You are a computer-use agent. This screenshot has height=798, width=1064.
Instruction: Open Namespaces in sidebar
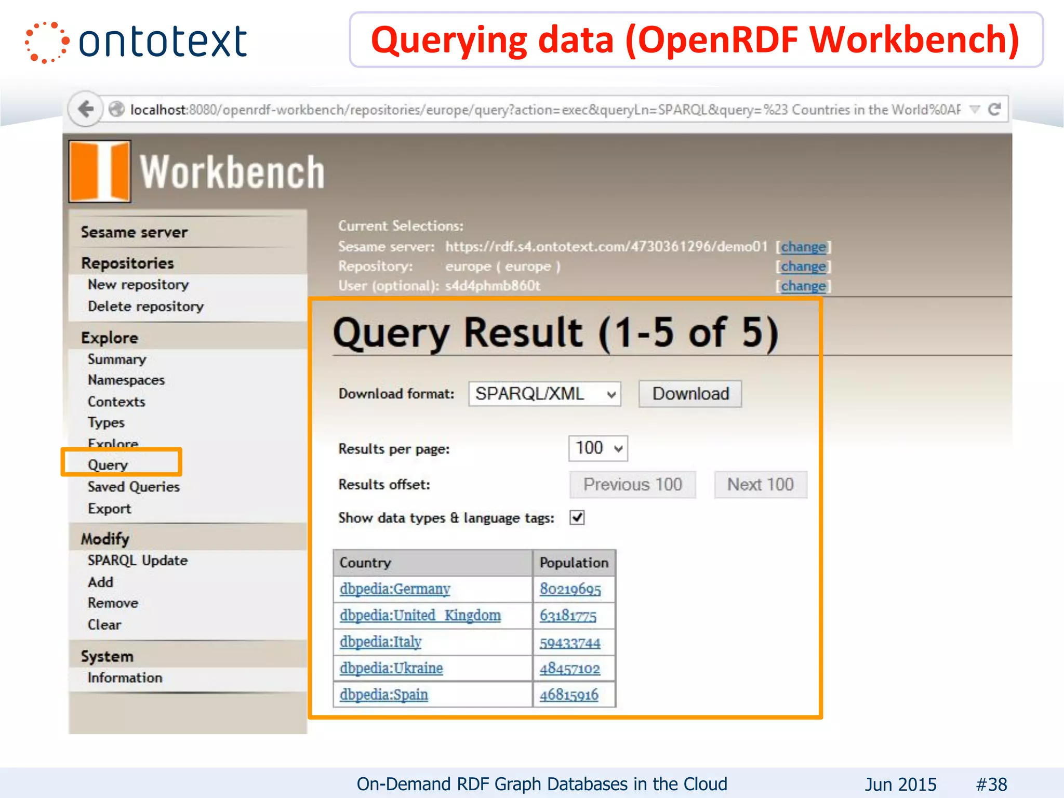[x=126, y=380]
